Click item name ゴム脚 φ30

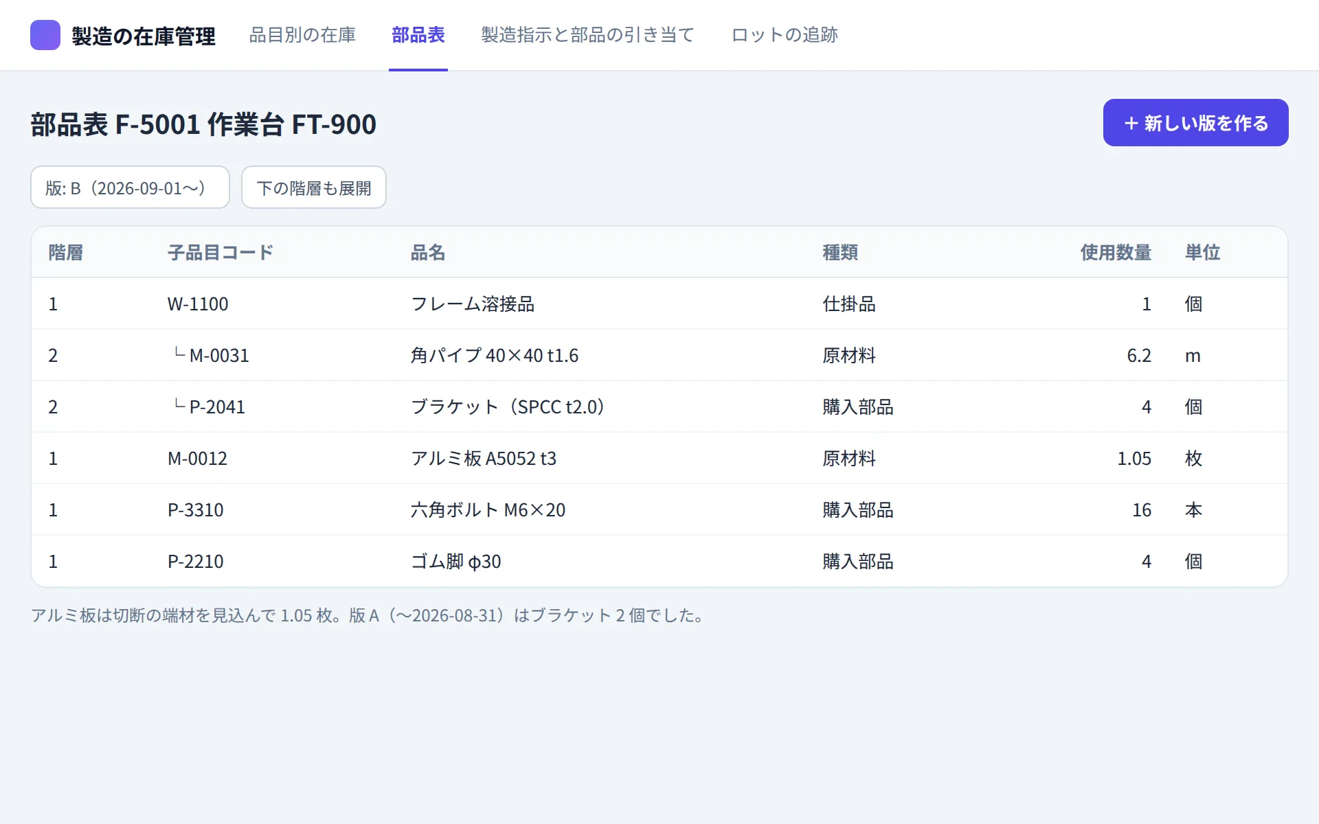tap(455, 562)
